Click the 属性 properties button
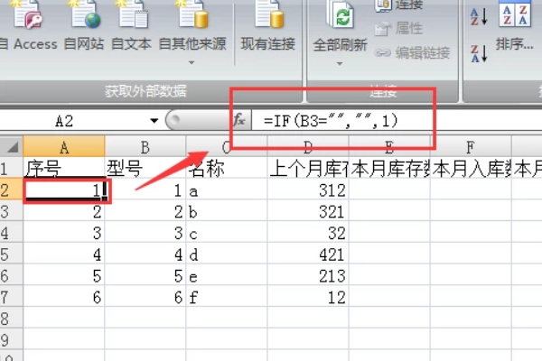Viewport: 542px width, 361px height. tap(398, 28)
